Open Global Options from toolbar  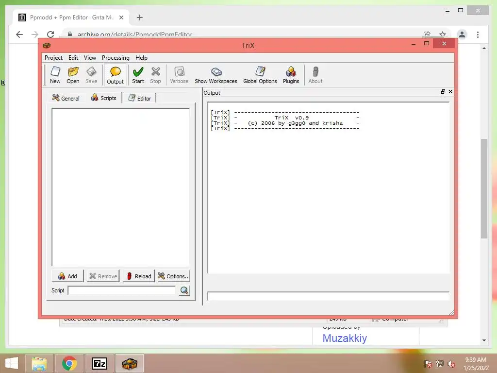[x=260, y=75]
